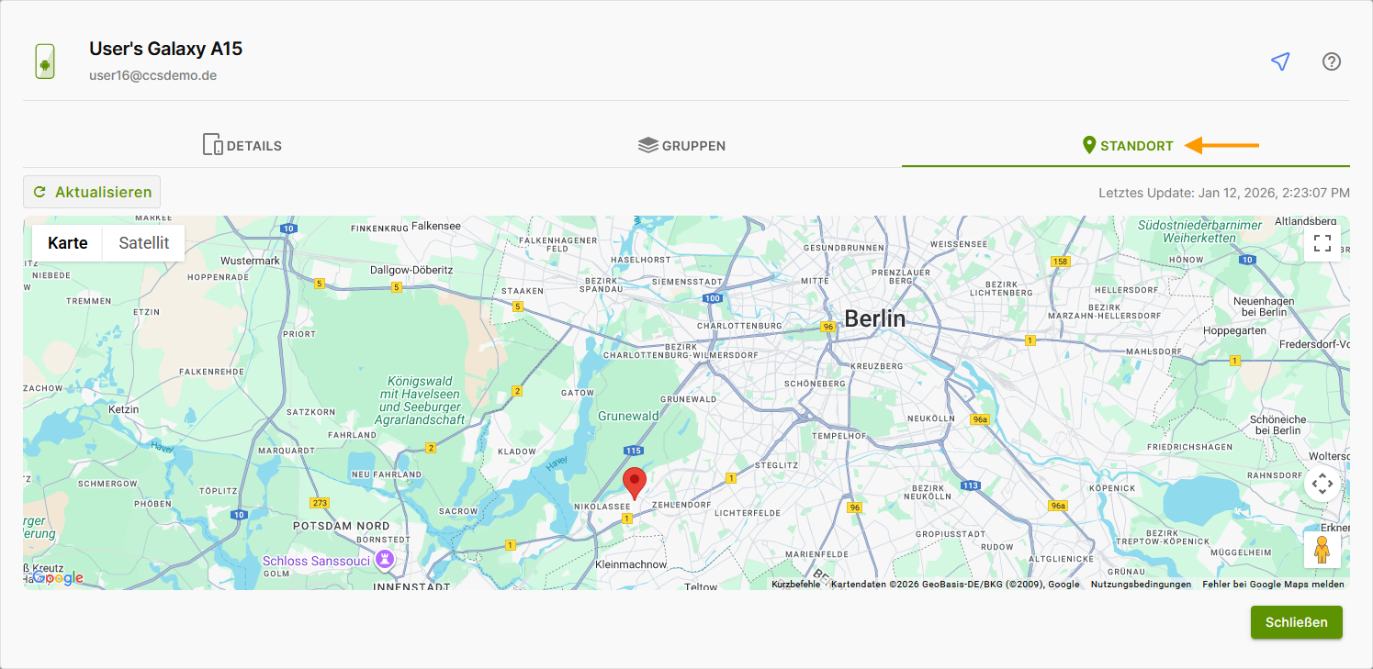Viewport: 1373px width, 669px height.
Task: Click the Dallgow-Döberitz map label
Action: pos(411,270)
